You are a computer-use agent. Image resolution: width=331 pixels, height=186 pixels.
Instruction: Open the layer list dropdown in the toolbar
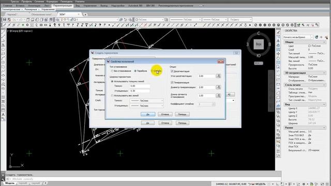[x=117, y=20]
